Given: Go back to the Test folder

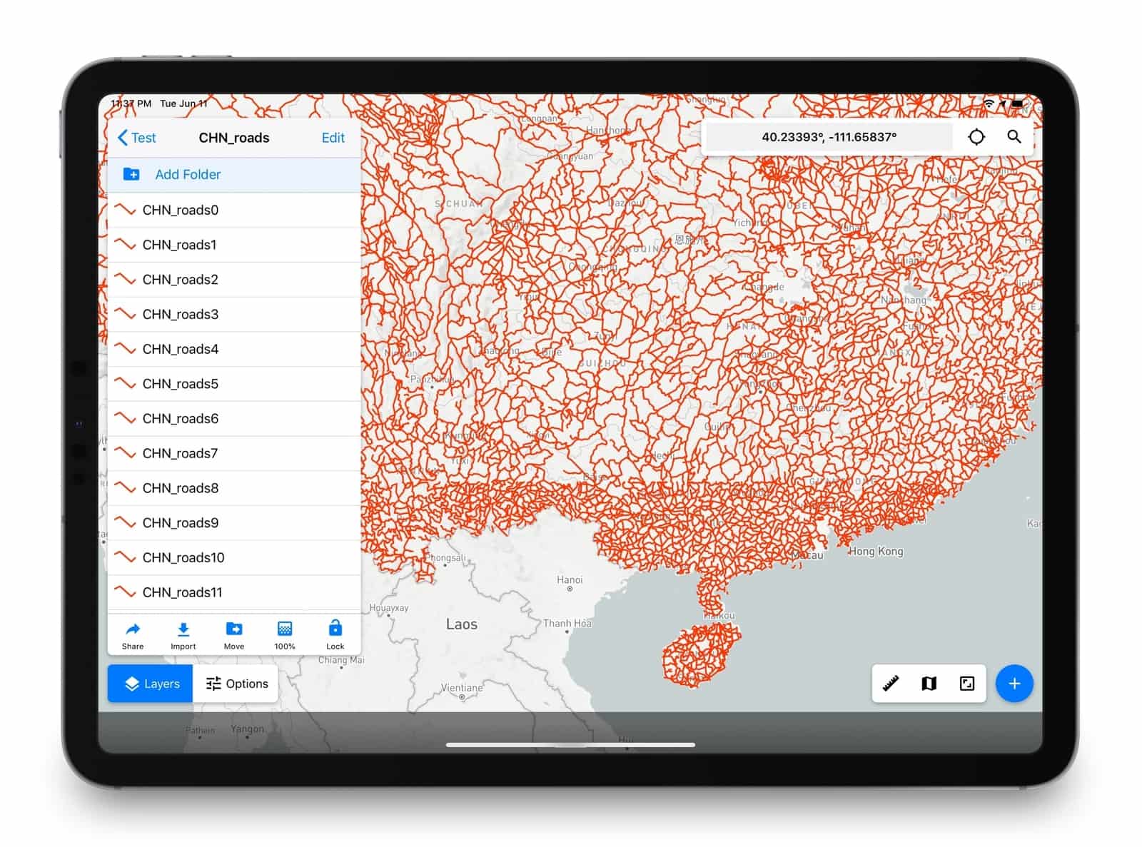Looking at the screenshot, I should click(137, 138).
